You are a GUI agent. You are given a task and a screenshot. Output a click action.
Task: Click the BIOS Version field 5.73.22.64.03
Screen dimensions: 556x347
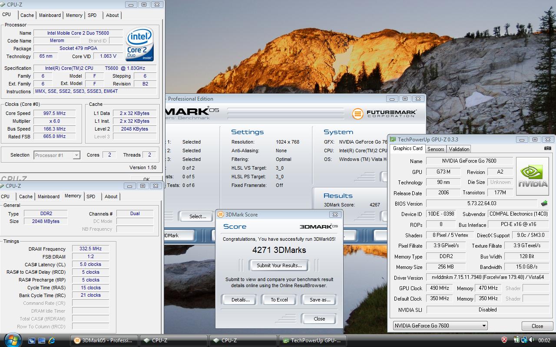pyautogui.click(x=482, y=203)
